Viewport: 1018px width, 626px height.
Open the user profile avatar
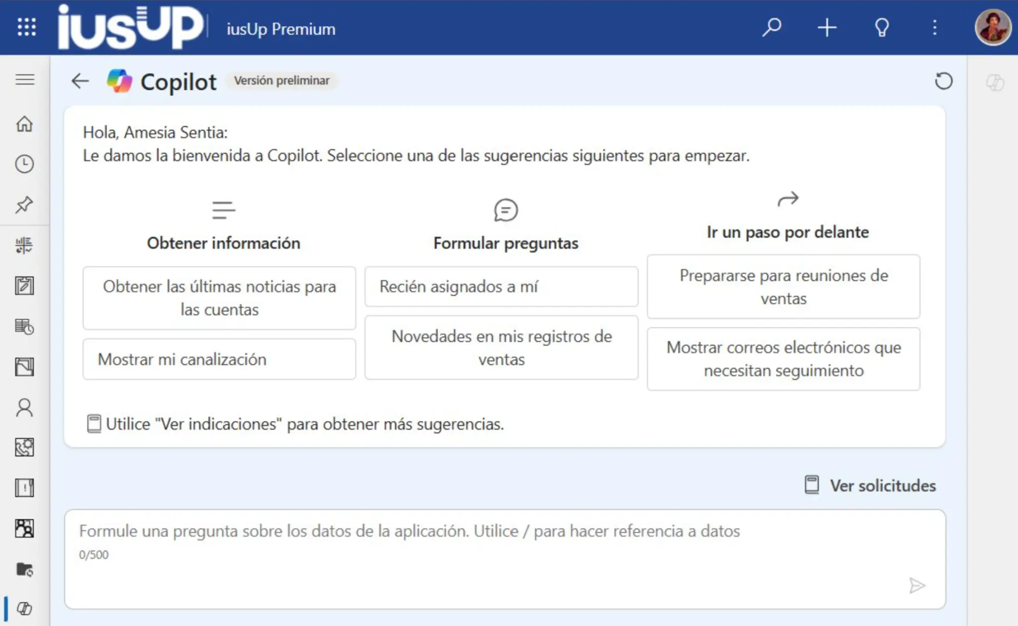point(992,27)
